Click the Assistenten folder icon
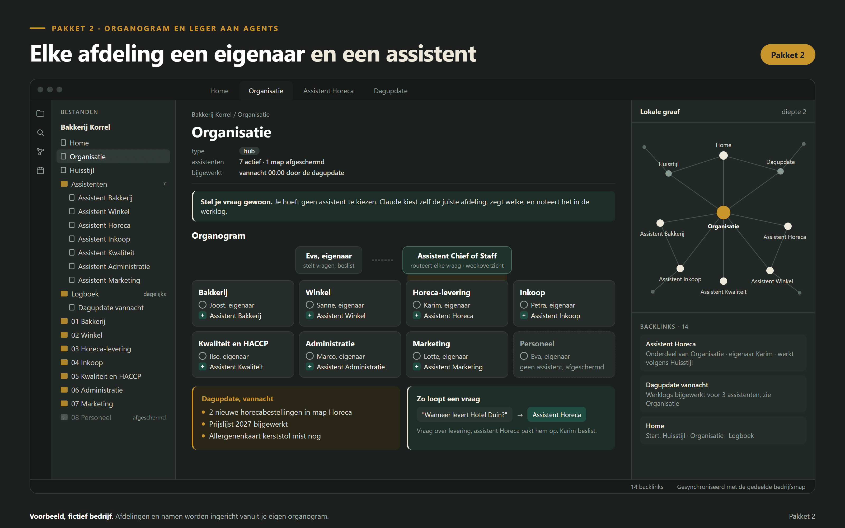Viewport: 845px width, 528px height. point(64,184)
